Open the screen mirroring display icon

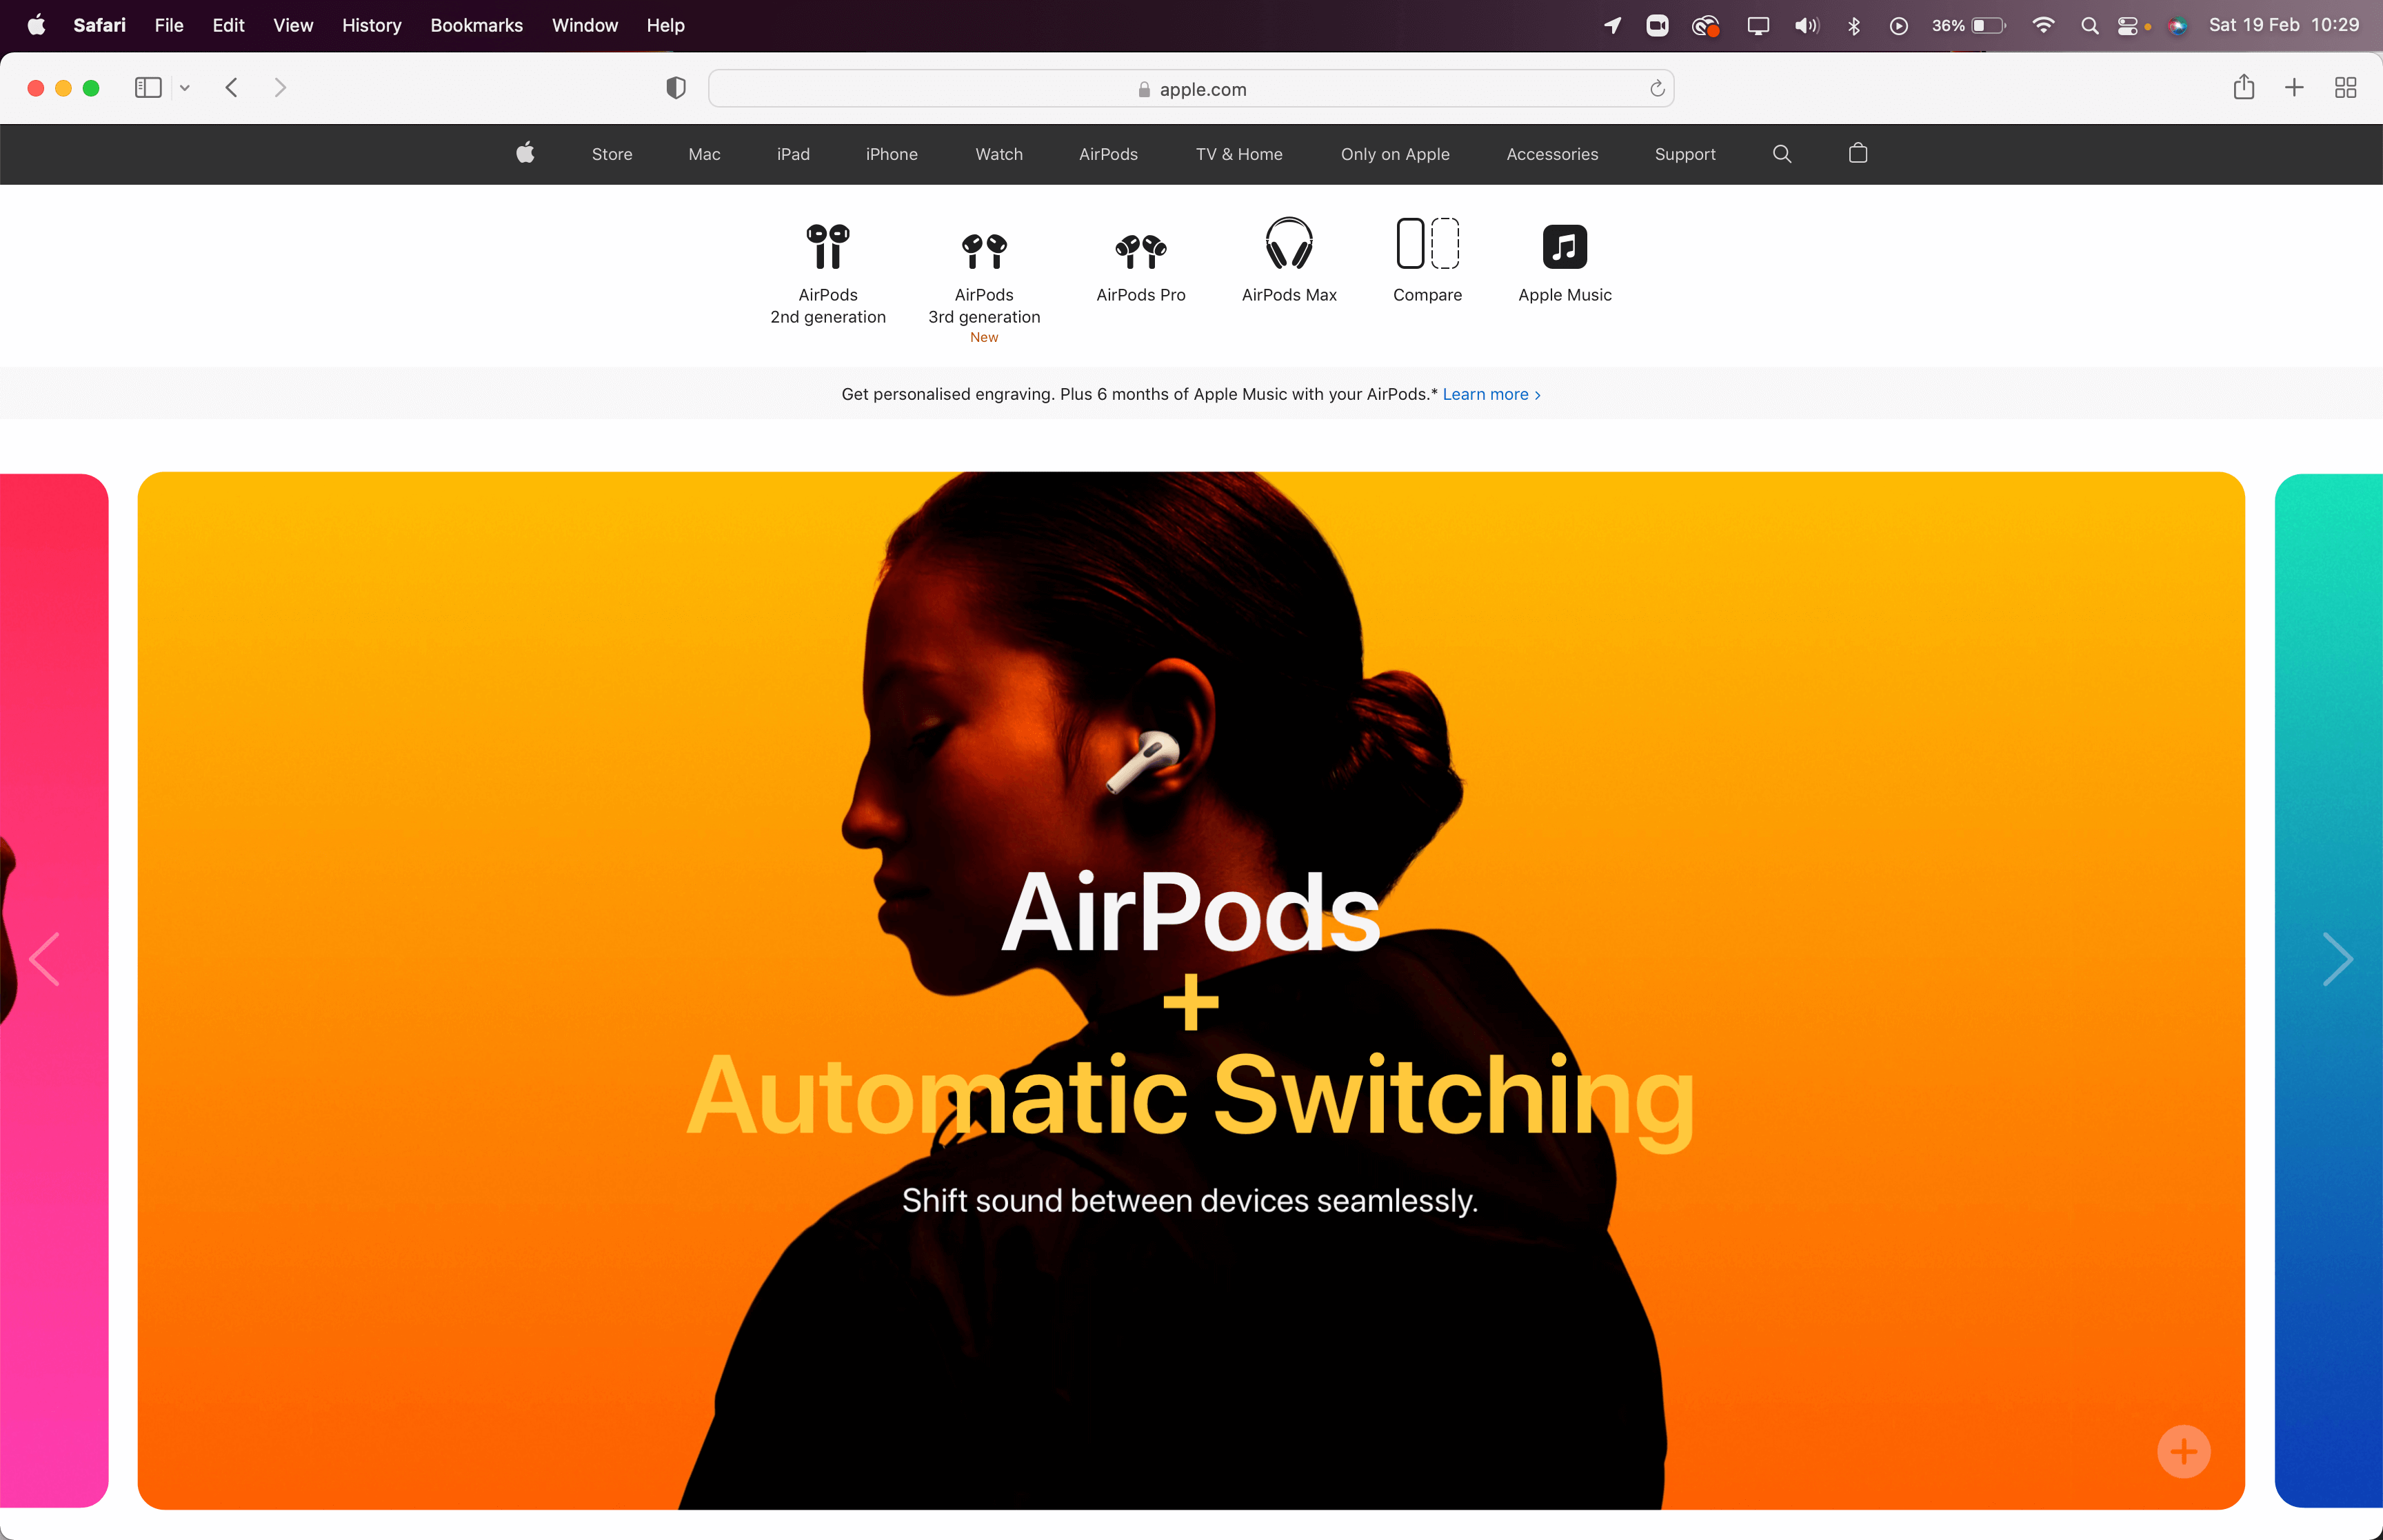1757,26
